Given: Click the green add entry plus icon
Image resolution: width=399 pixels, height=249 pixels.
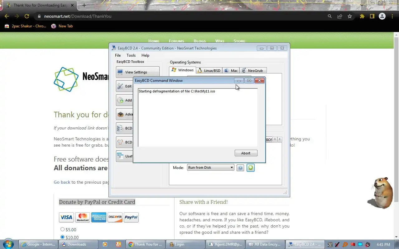Looking at the screenshot, I should pos(250,168).
